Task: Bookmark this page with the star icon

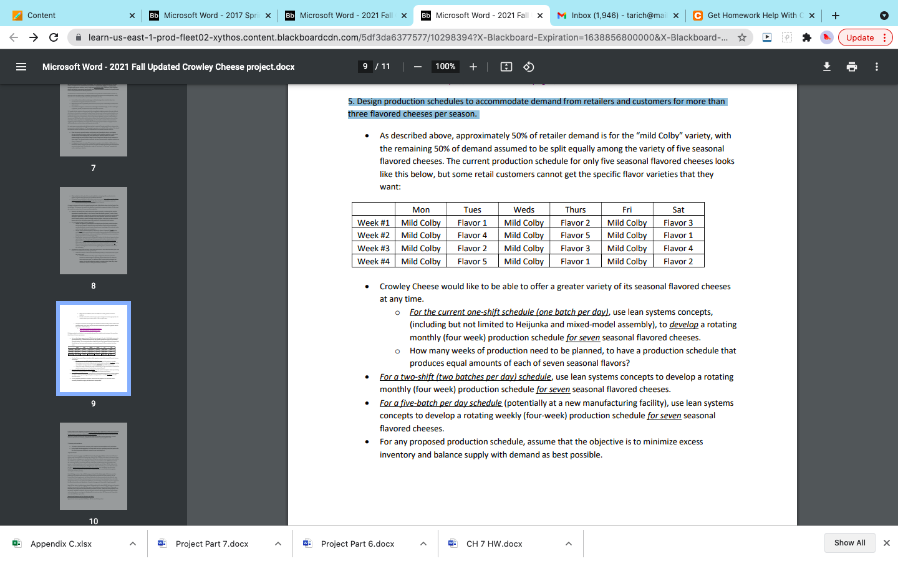Action: tap(742, 37)
